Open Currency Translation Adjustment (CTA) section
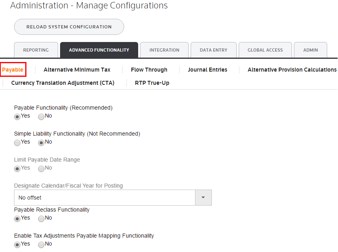 click(62, 83)
